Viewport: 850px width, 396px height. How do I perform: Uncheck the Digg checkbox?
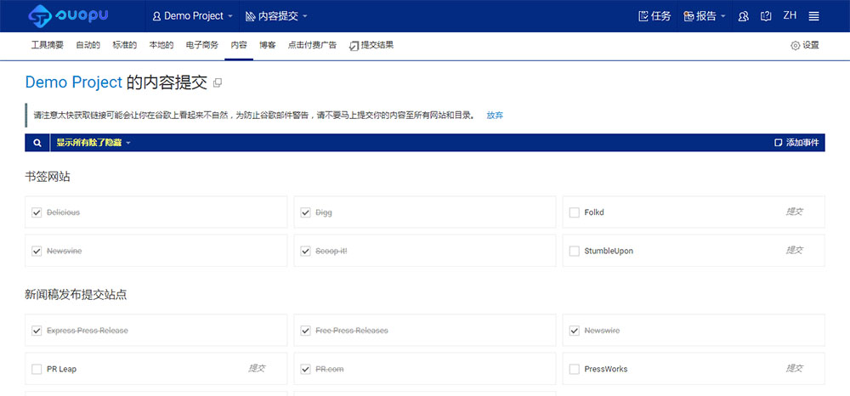(306, 212)
